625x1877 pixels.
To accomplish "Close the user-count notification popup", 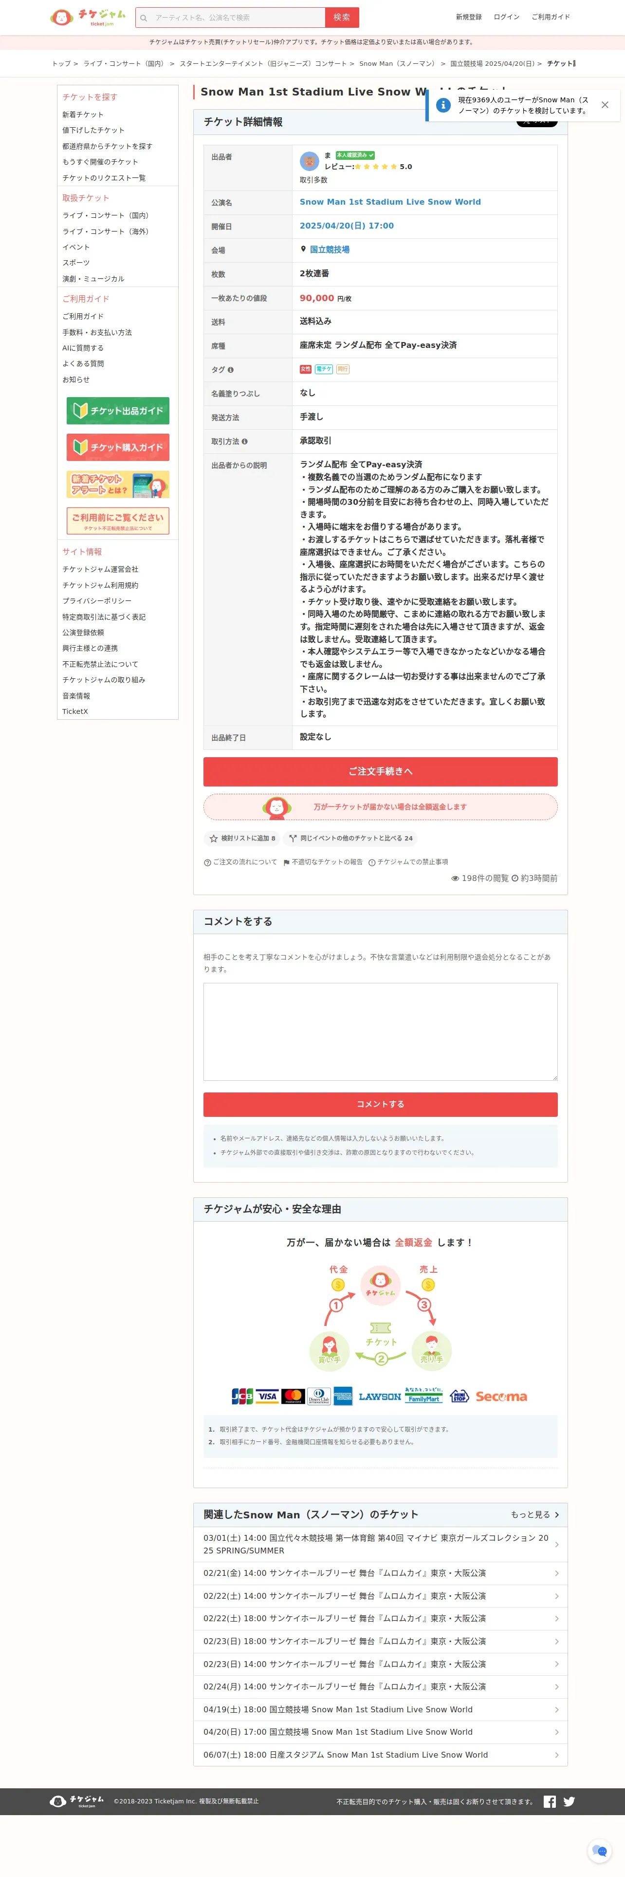I will click(605, 105).
